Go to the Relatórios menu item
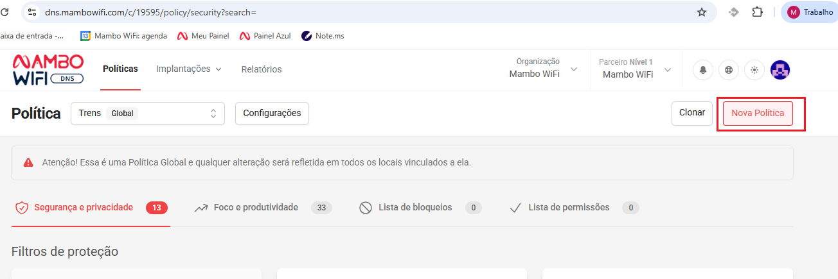838x279 pixels. [261, 69]
